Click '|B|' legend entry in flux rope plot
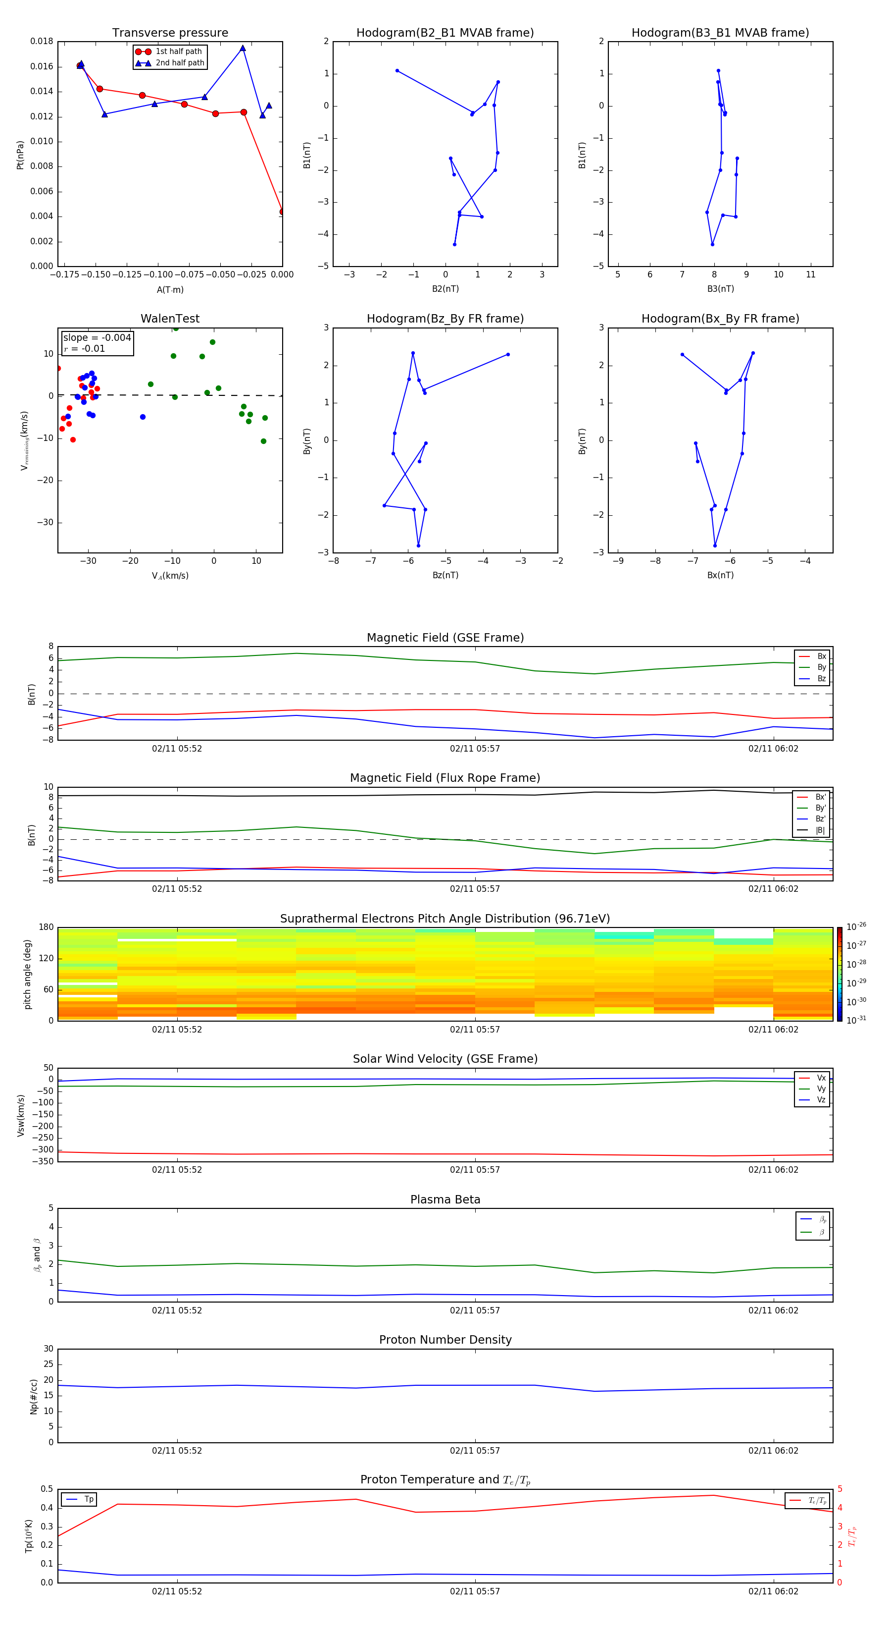Image resolution: width=891 pixels, height=1635 pixels. point(811,831)
